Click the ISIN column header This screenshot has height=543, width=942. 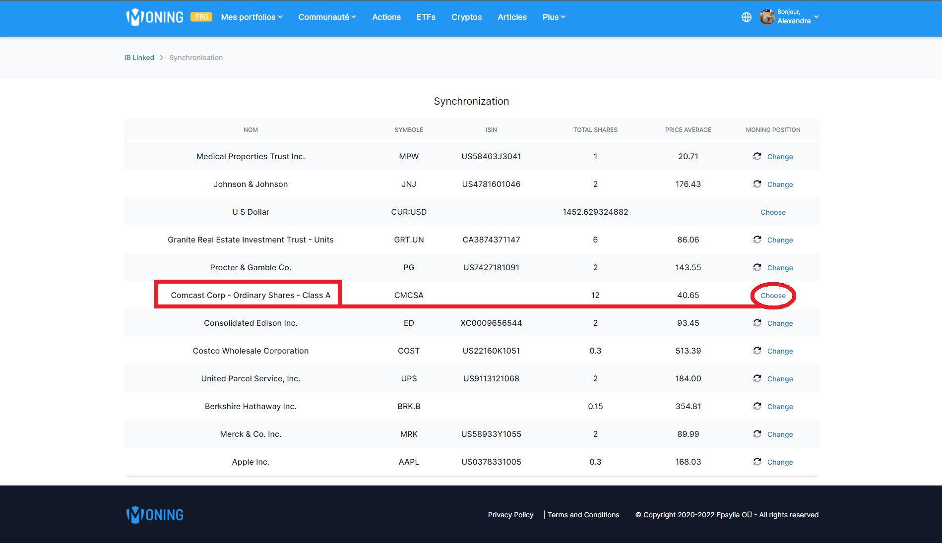(491, 130)
